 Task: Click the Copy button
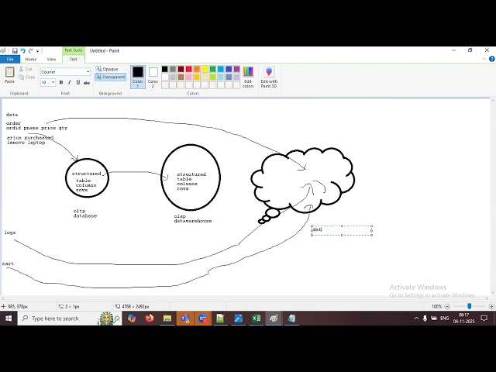point(26,77)
